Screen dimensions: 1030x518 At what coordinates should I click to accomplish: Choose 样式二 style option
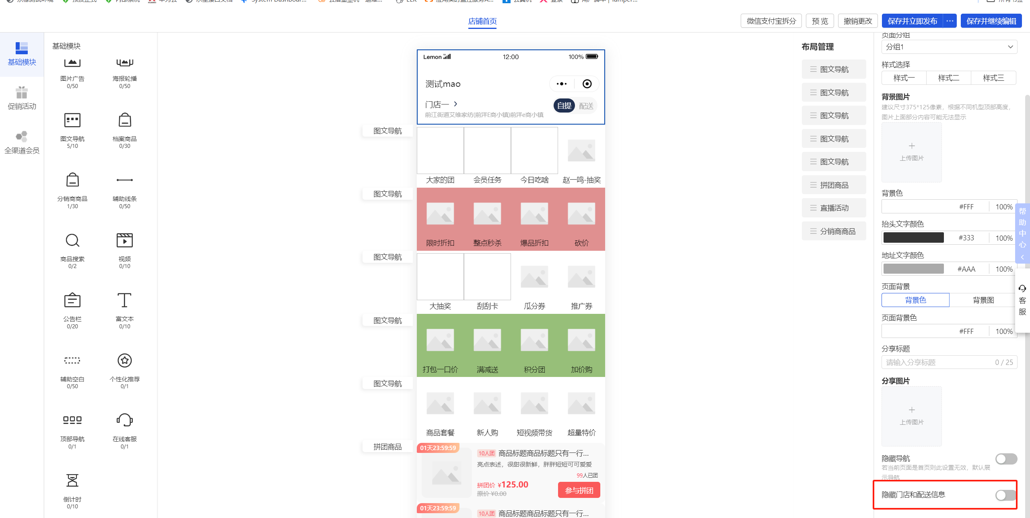(949, 78)
